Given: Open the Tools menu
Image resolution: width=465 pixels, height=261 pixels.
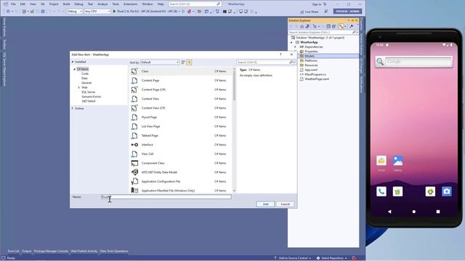Looking at the screenshot, I should pyautogui.click(x=116, y=4).
